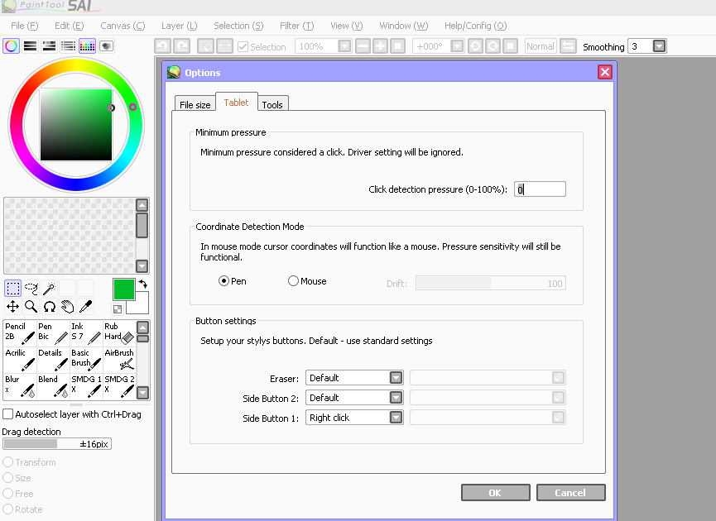
Task: Choose the Ink S 7 brush
Action: [86, 333]
